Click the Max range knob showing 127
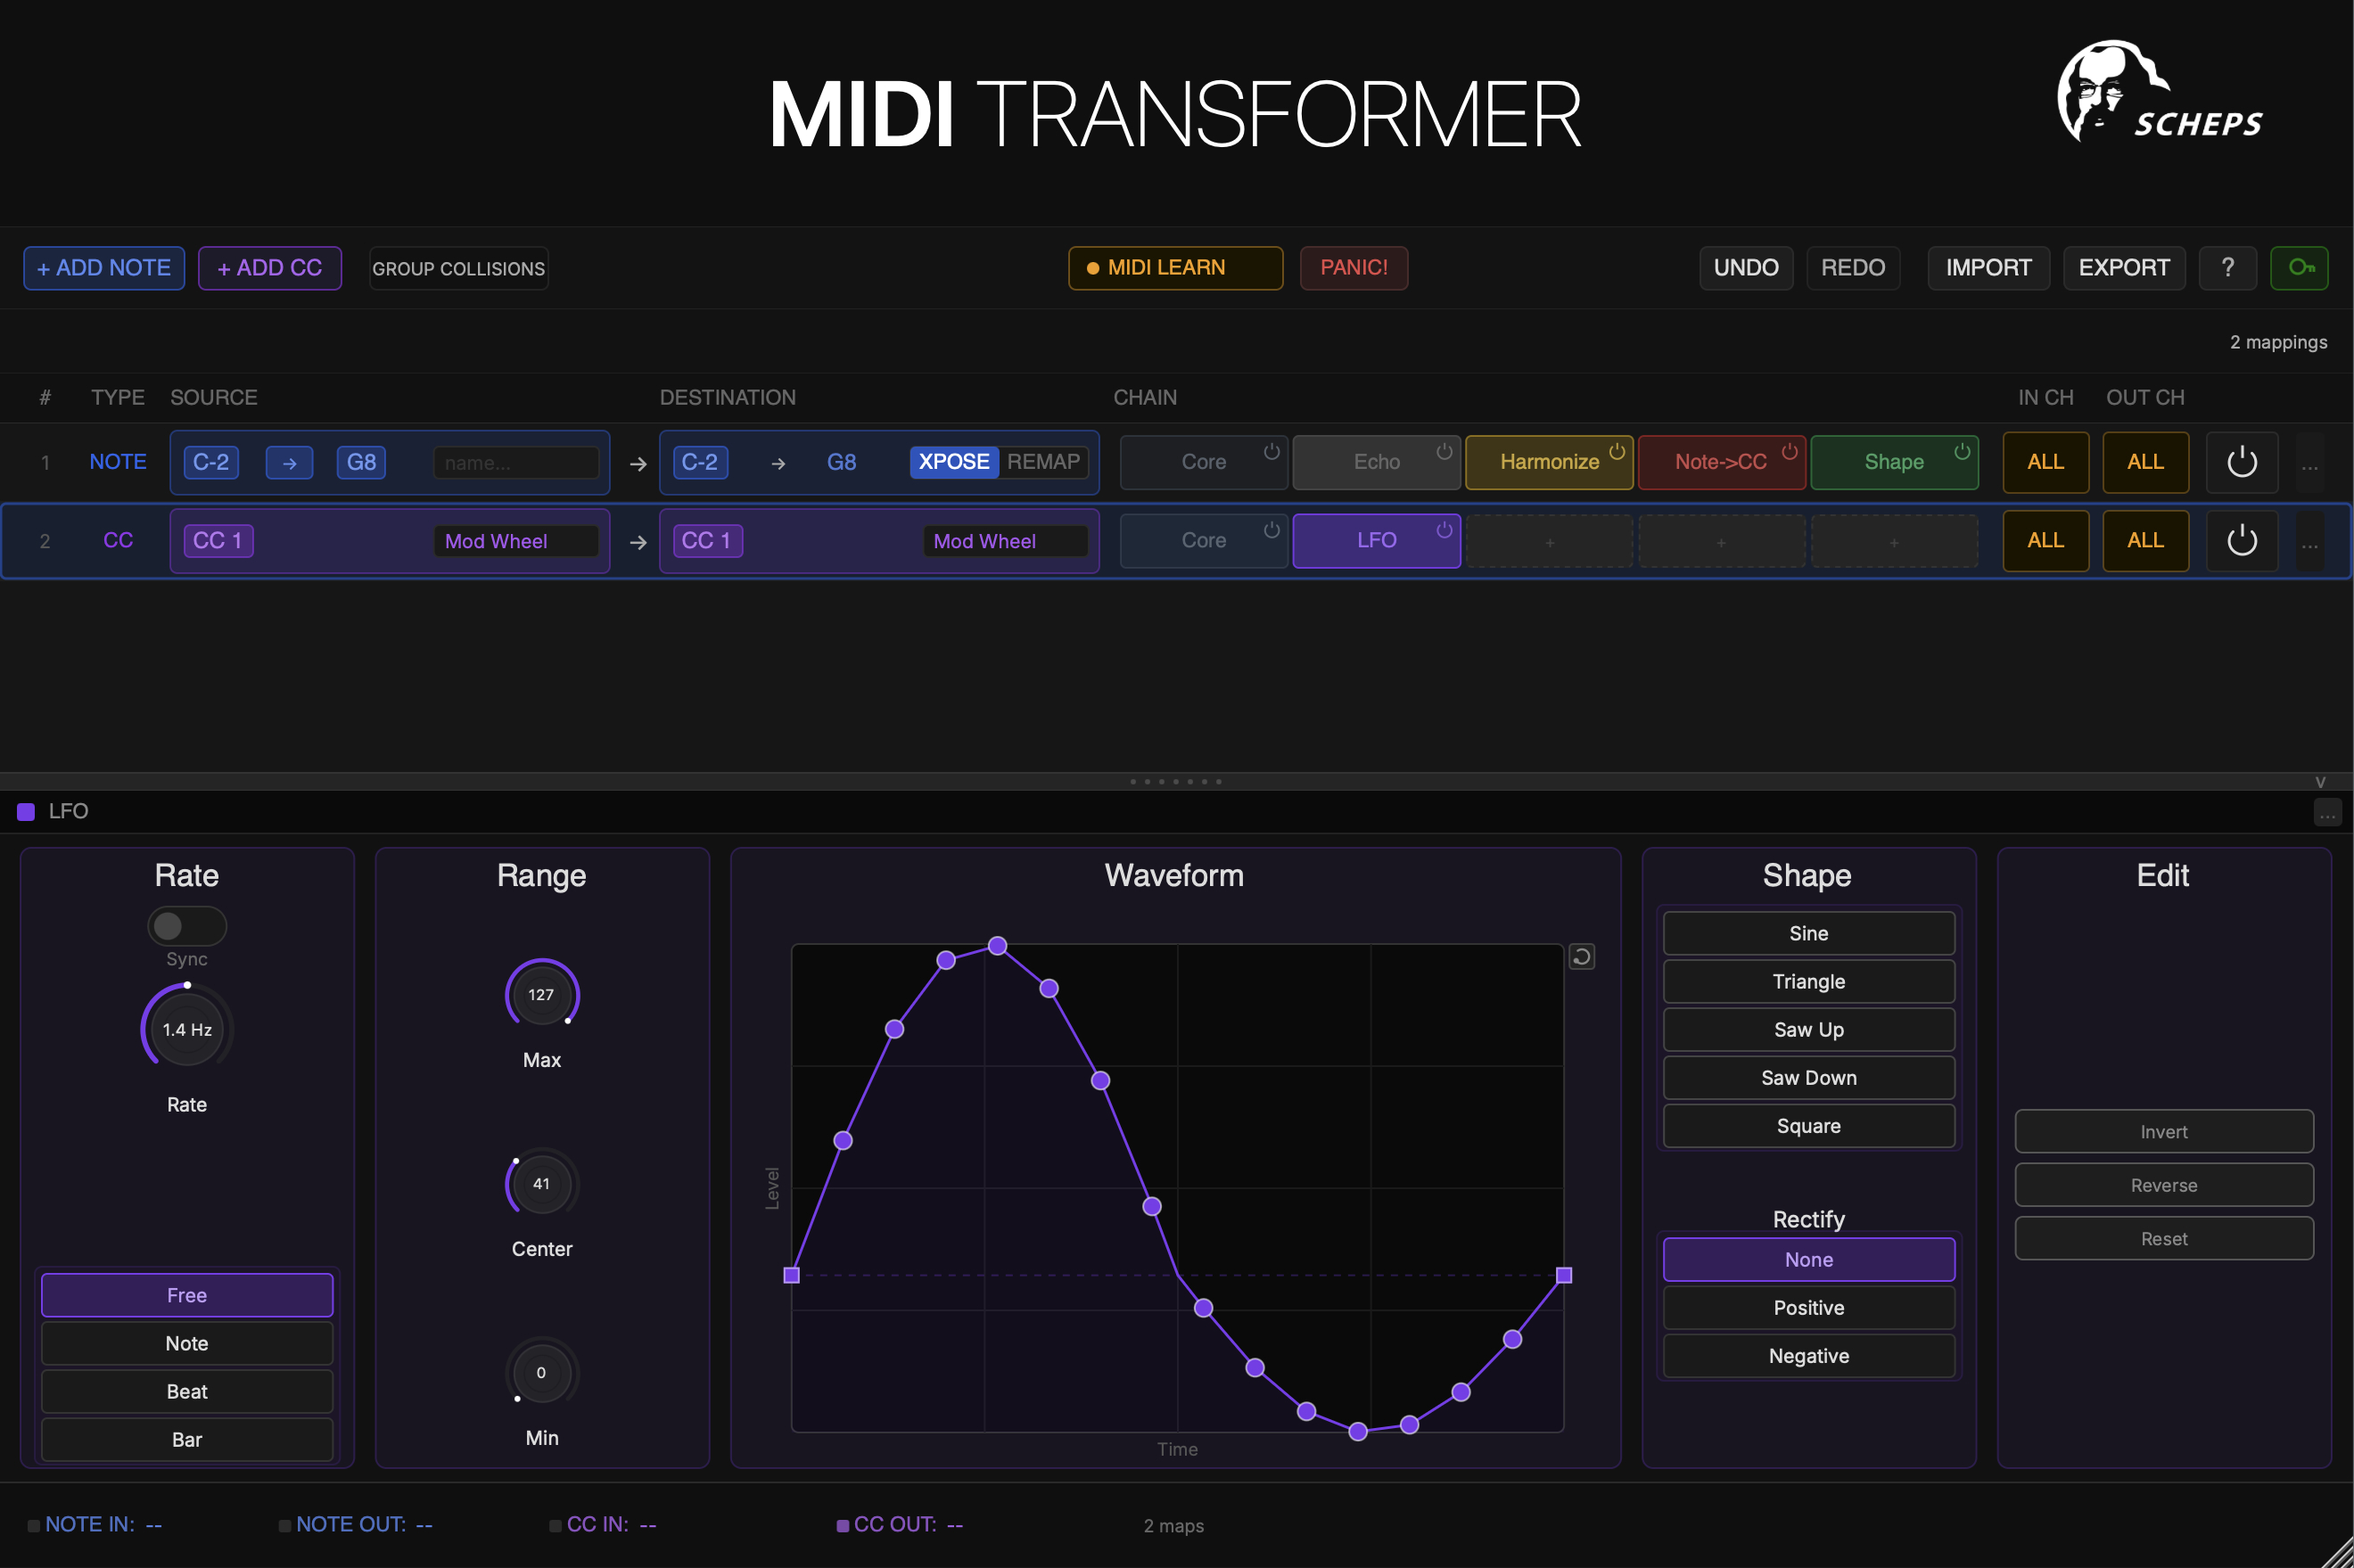 click(x=541, y=994)
